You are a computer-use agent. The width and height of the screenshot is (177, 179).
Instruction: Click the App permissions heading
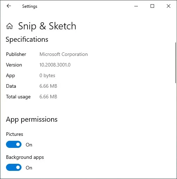click(x=32, y=120)
